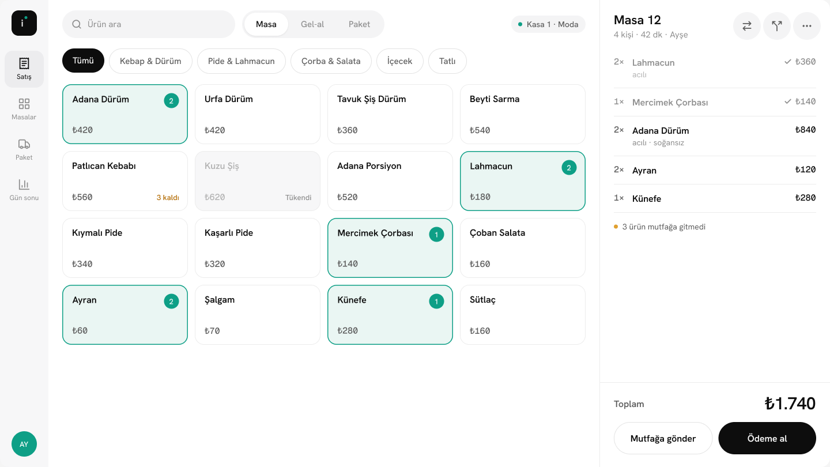
Task: Click the transfer table arrows icon
Action: pyautogui.click(x=747, y=26)
